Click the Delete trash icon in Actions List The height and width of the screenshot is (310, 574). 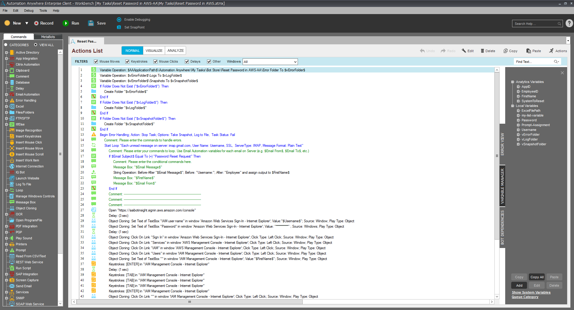[x=482, y=51]
